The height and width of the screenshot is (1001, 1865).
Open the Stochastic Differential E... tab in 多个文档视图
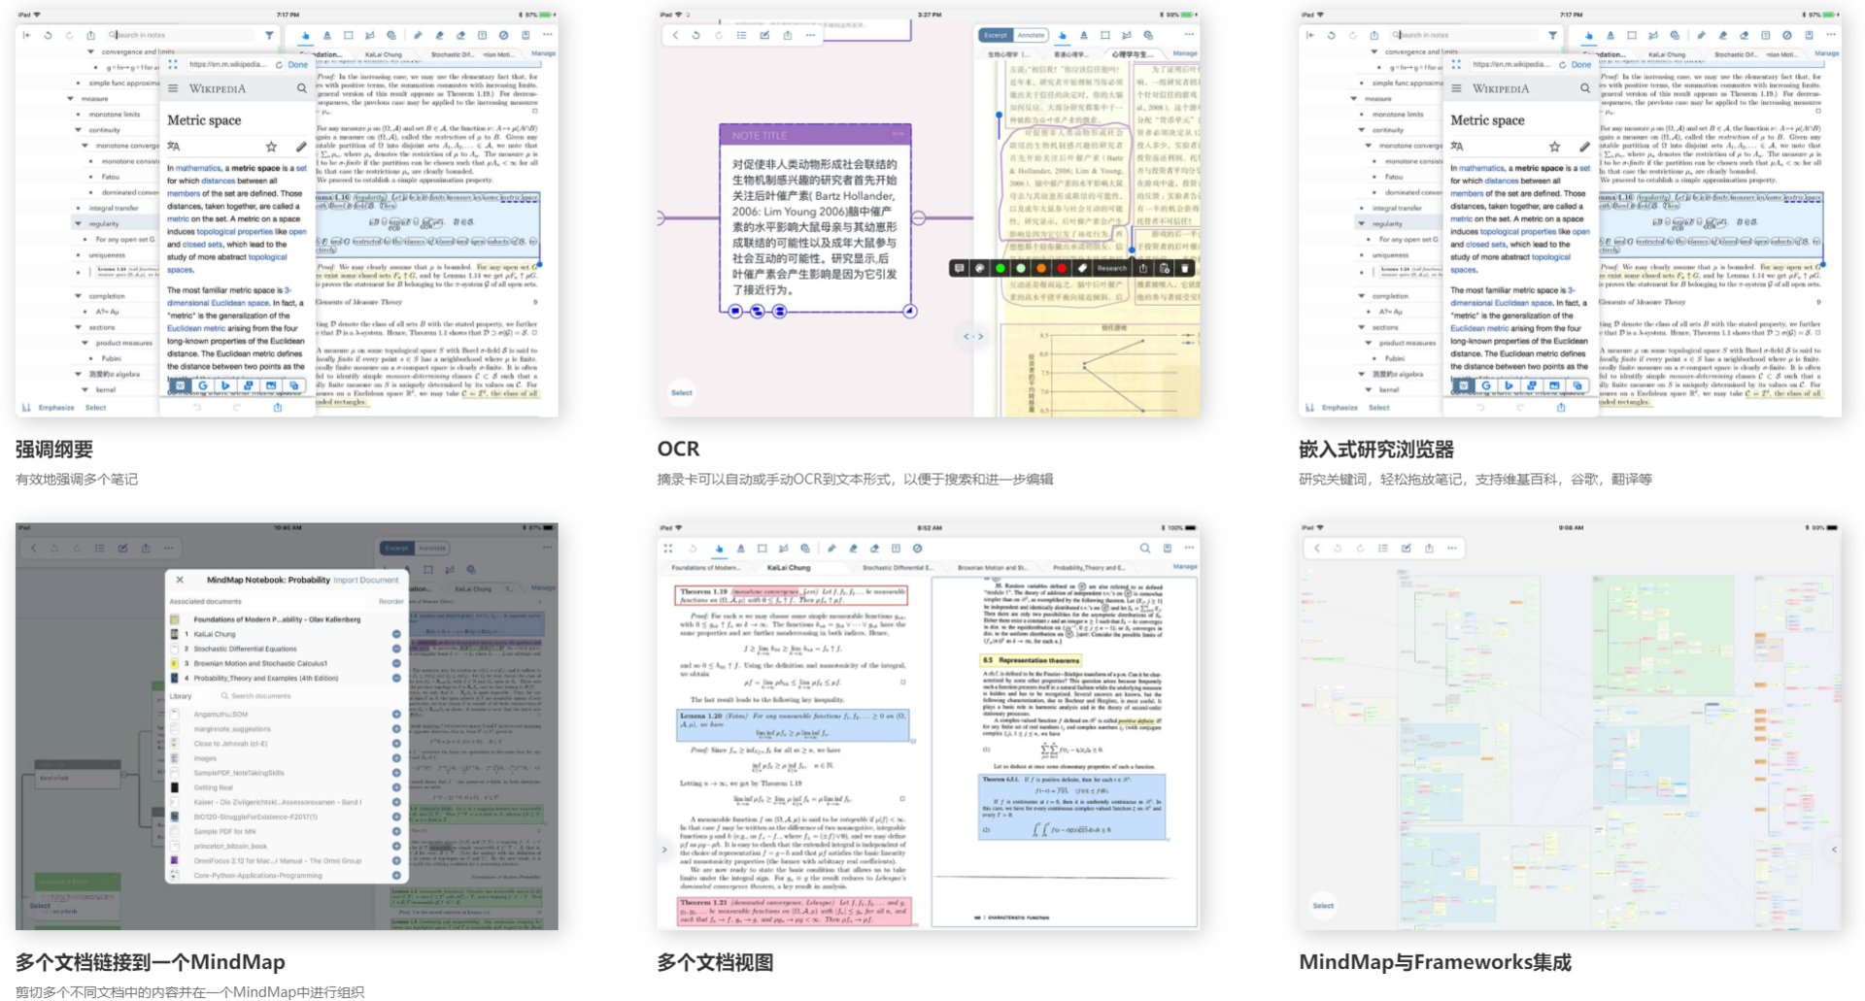[898, 567]
